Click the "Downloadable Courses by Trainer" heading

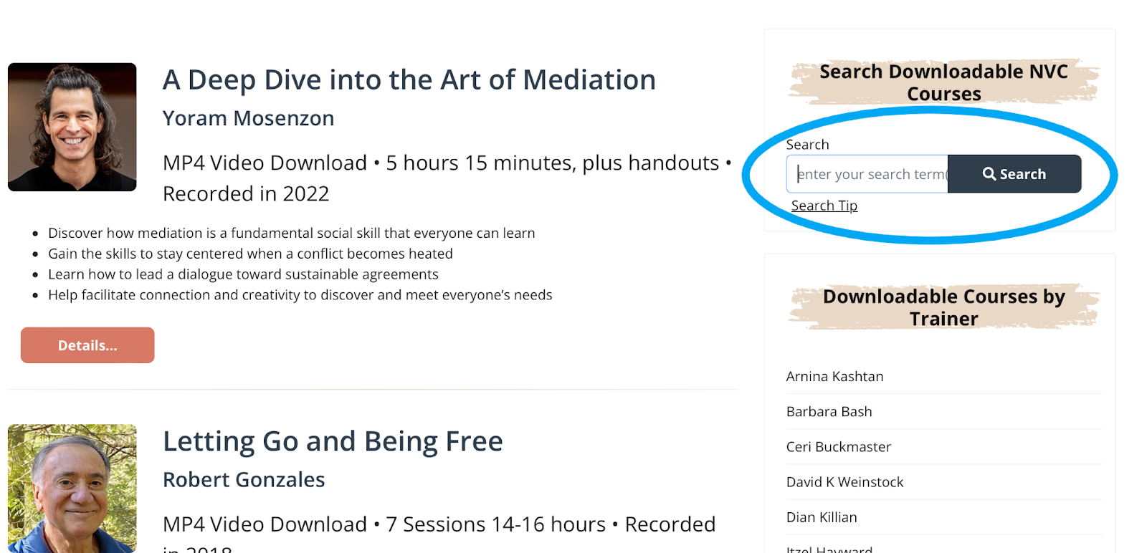(944, 307)
